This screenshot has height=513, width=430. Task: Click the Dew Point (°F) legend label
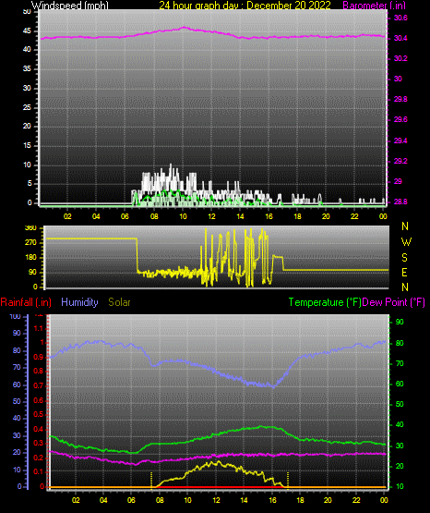(394, 302)
